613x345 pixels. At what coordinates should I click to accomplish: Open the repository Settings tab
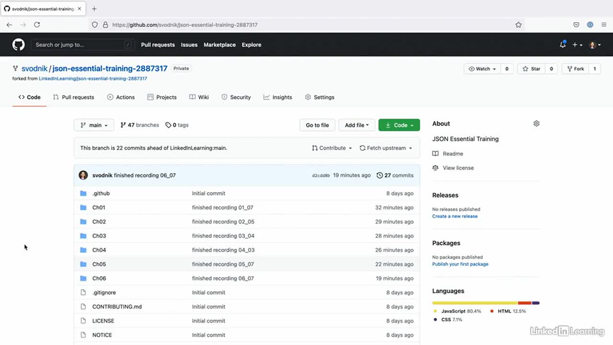click(319, 97)
